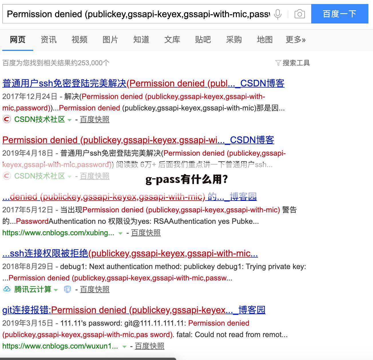Open the https://www.cnblogs.com/xubing... URL link
Screen dimensions: 373x360
click(58, 233)
